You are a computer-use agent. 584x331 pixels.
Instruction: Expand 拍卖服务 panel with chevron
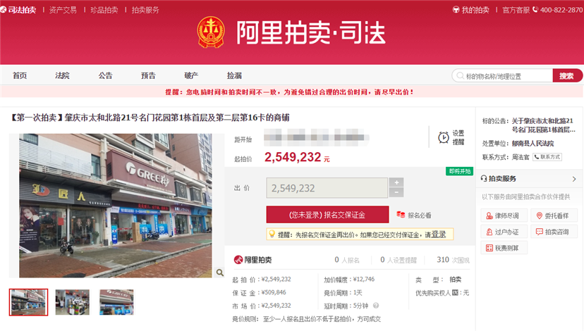click(574, 179)
